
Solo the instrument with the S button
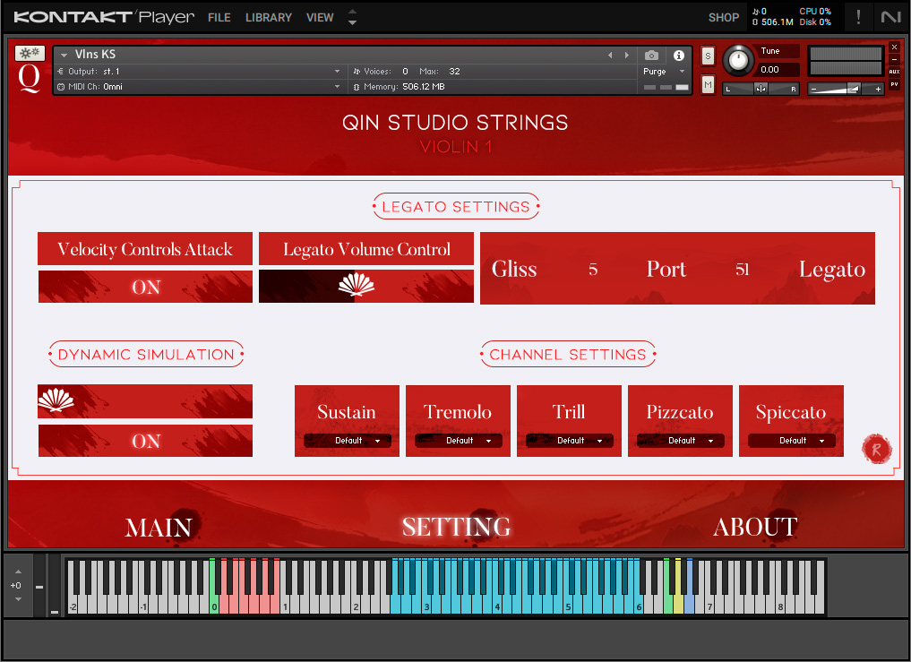point(708,56)
